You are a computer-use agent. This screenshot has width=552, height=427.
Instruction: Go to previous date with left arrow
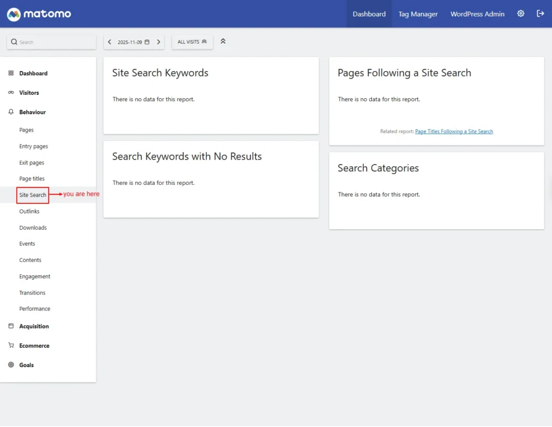110,42
